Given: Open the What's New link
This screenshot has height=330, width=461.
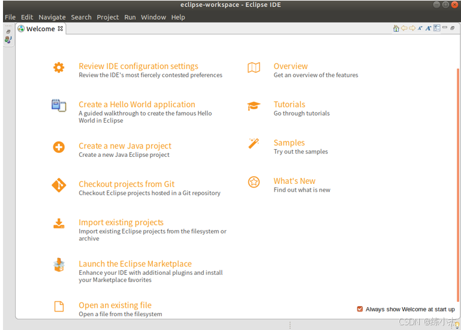Looking at the screenshot, I should pyautogui.click(x=294, y=181).
